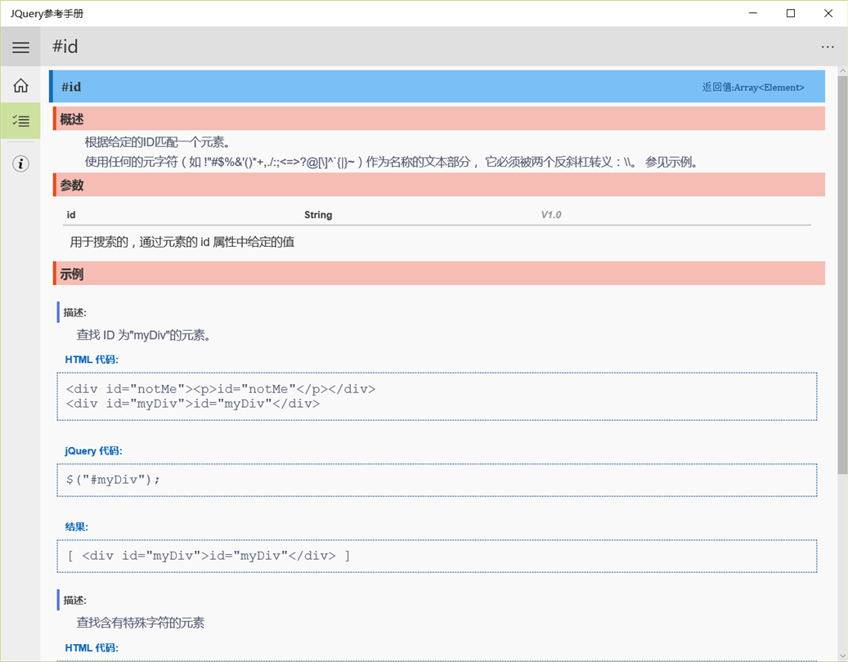Click text 查找含有特殊字符的元素
The image size is (848, 662).
pos(141,623)
